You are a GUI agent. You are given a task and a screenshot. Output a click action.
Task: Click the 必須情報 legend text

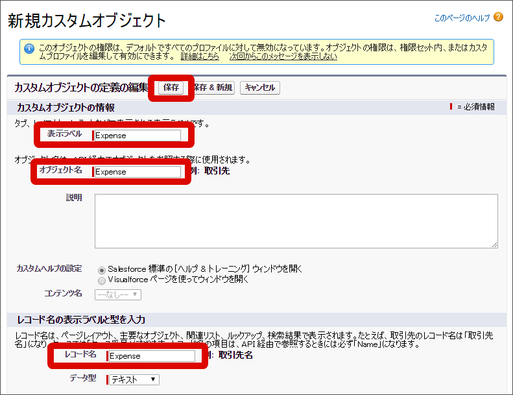coord(479,106)
